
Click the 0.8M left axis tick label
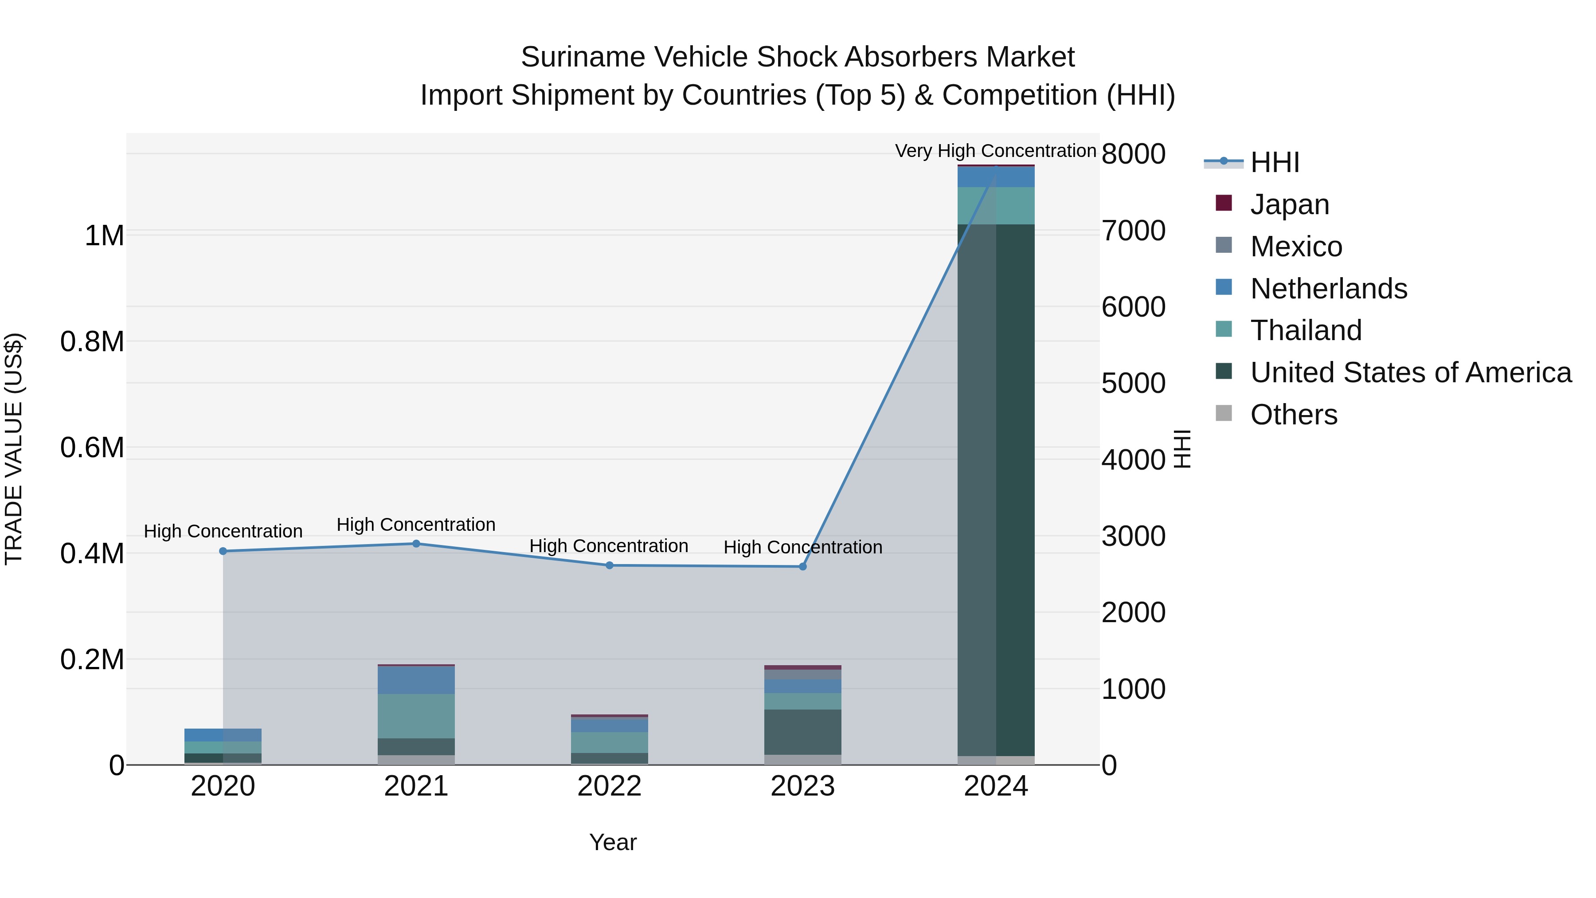92,341
